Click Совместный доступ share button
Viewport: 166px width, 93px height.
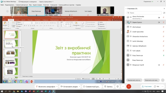(92, 87)
